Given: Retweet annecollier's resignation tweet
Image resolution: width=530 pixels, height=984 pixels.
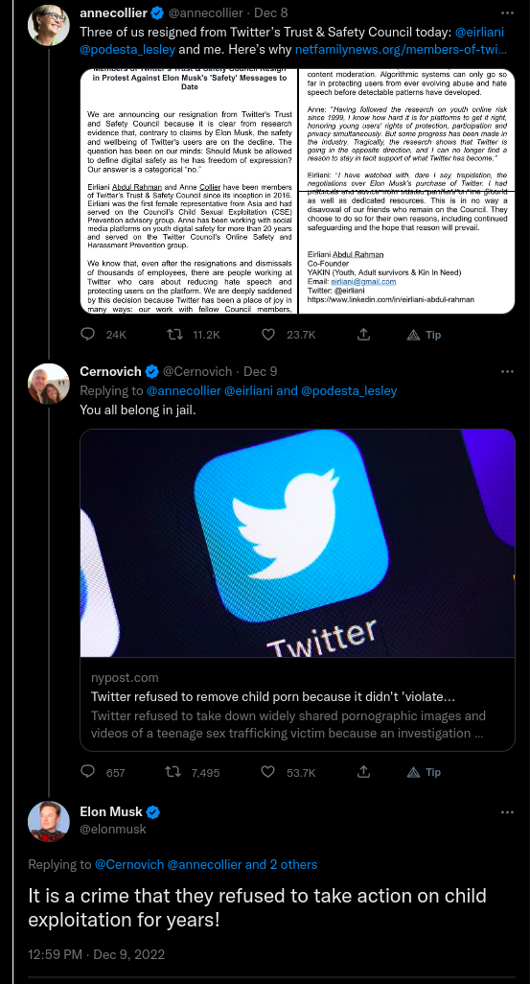Looking at the screenshot, I should [x=173, y=335].
